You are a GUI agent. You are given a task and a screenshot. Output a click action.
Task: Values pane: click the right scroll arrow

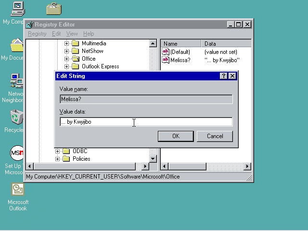(x=247, y=167)
